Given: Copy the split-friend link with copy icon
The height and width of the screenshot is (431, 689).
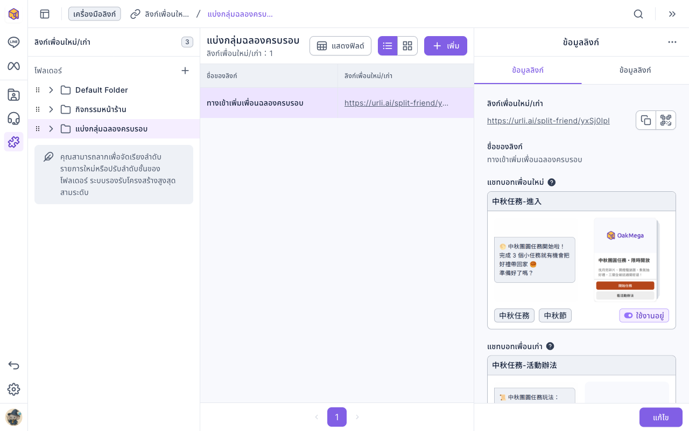Looking at the screenshot, I should coord(646,120).
